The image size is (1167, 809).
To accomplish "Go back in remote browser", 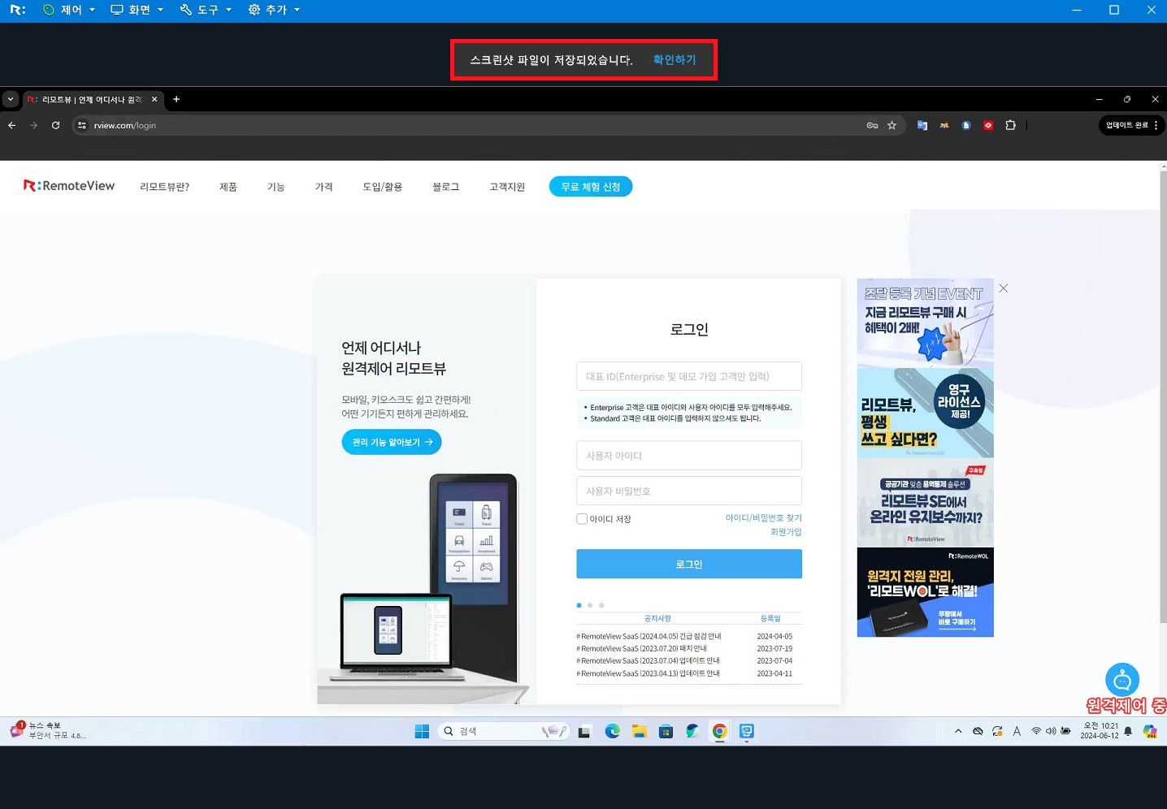I will [11, 125].
